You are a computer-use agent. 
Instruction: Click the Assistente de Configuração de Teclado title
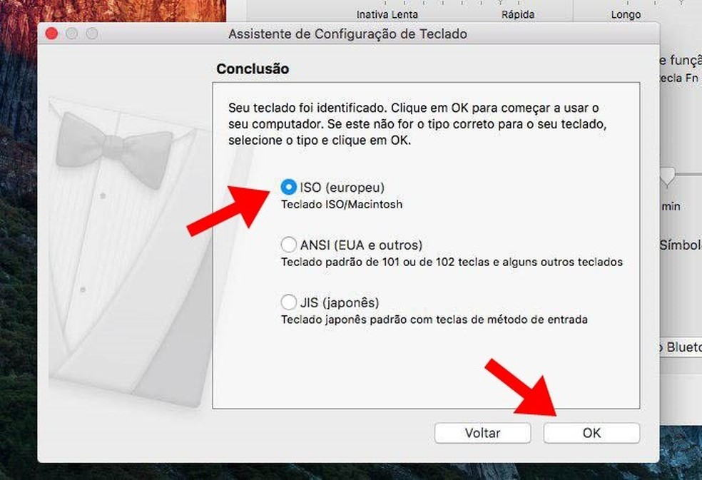348,34
